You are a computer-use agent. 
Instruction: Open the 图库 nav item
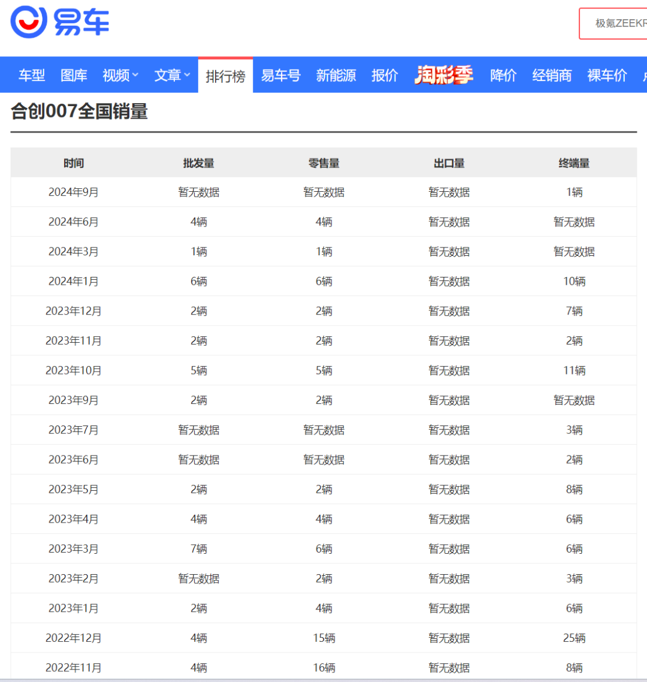(74, 76)
